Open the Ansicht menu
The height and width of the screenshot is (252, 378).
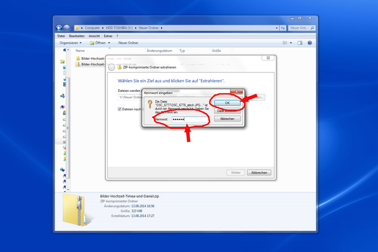coord(94,36)
